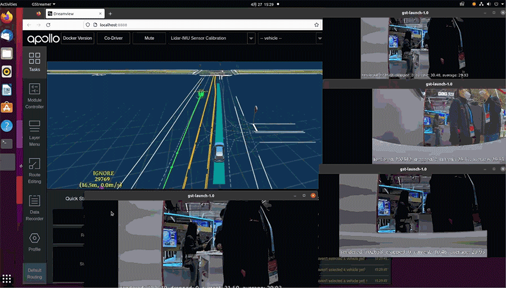Bookmark this page with the star icon

click(x=317, y=25)
